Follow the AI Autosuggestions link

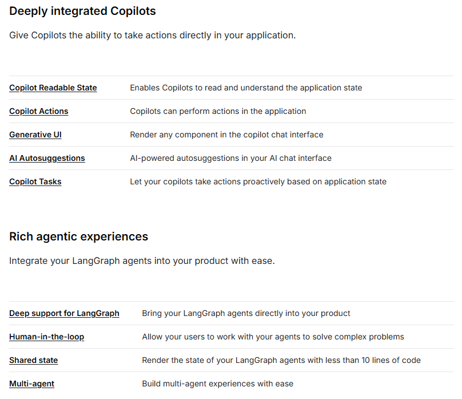(47, 158)
